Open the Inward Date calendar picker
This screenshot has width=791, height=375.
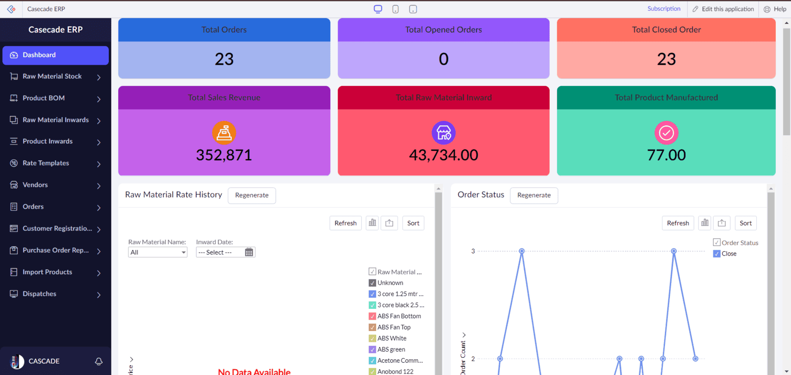[x=249, y=252]
